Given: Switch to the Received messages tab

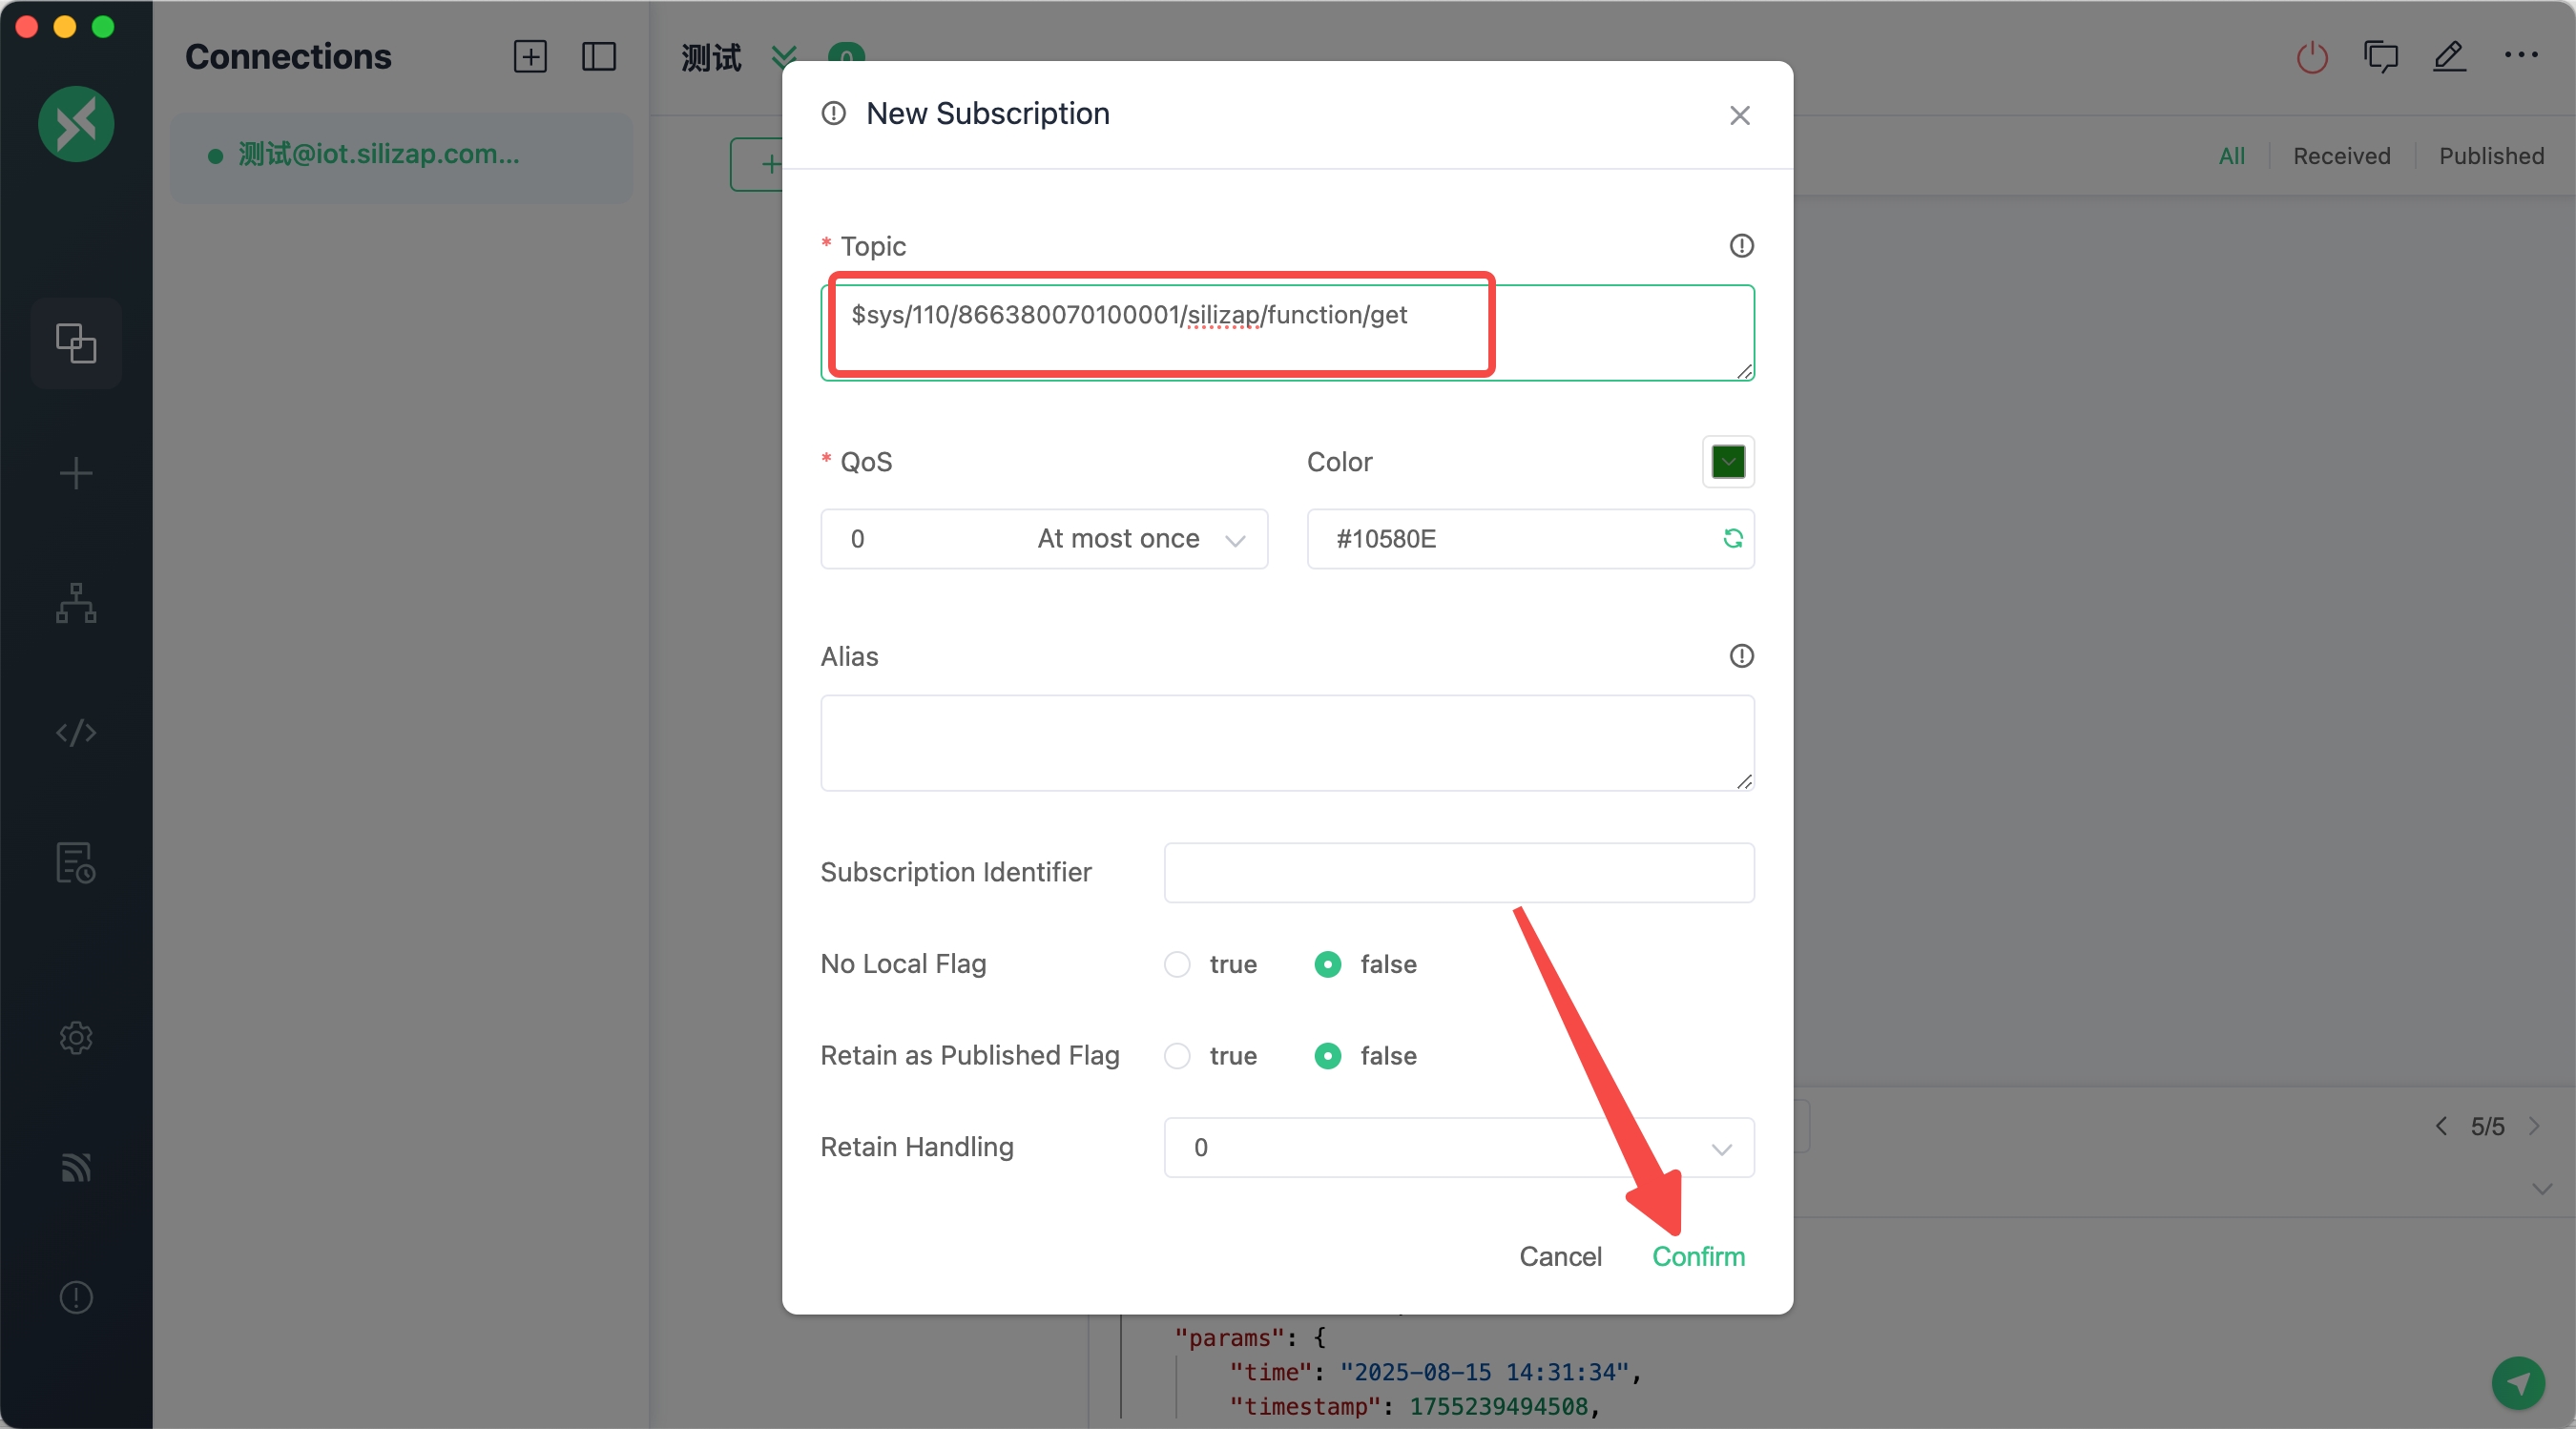Looking at the screenshot, I should click(x=2340, y=156).
